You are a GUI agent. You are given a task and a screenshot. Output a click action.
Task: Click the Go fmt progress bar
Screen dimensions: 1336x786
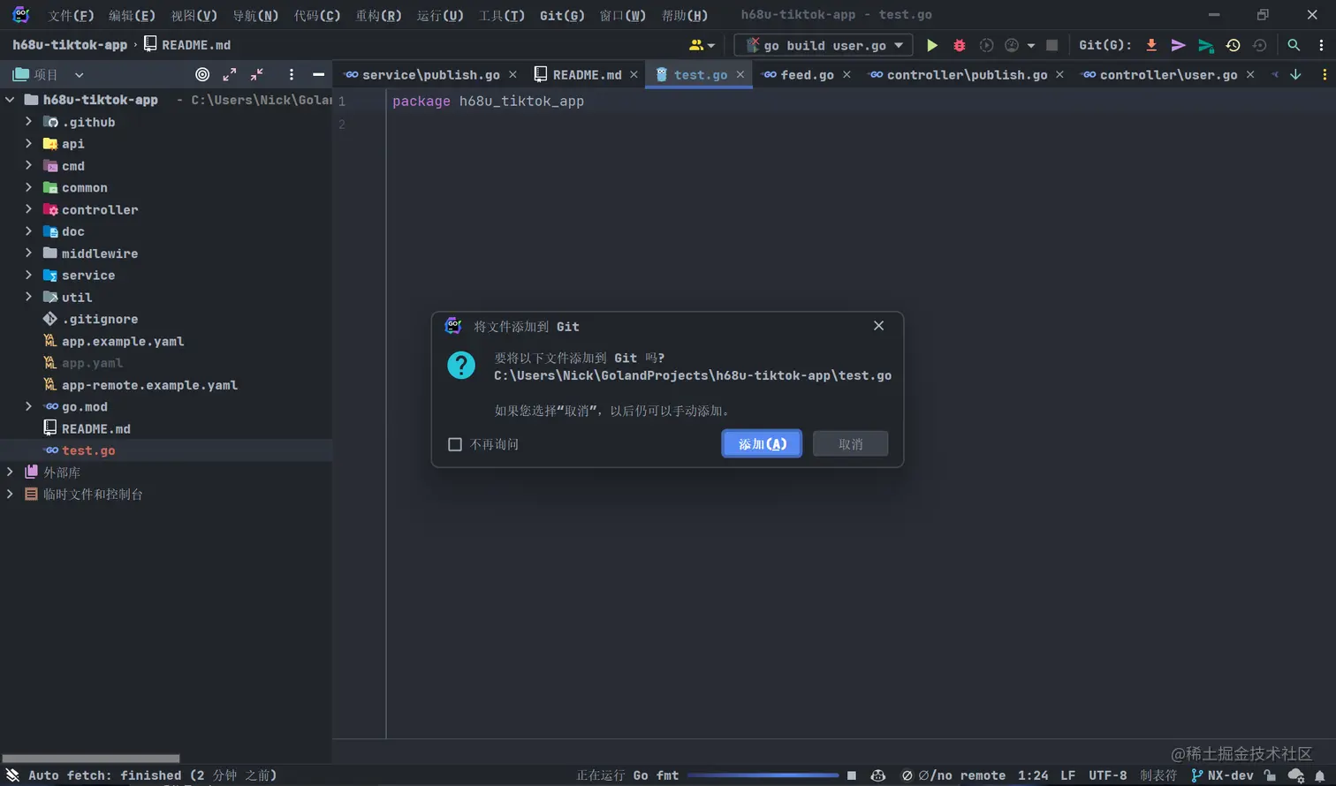pyautogui.click(x=763, y=775)
